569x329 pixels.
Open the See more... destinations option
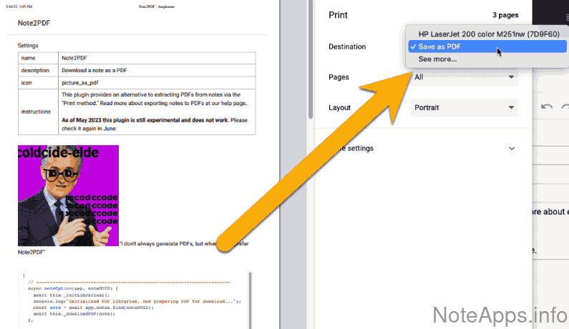click(437, 59)
